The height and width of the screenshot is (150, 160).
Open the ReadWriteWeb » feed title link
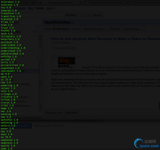coord(59,22)
